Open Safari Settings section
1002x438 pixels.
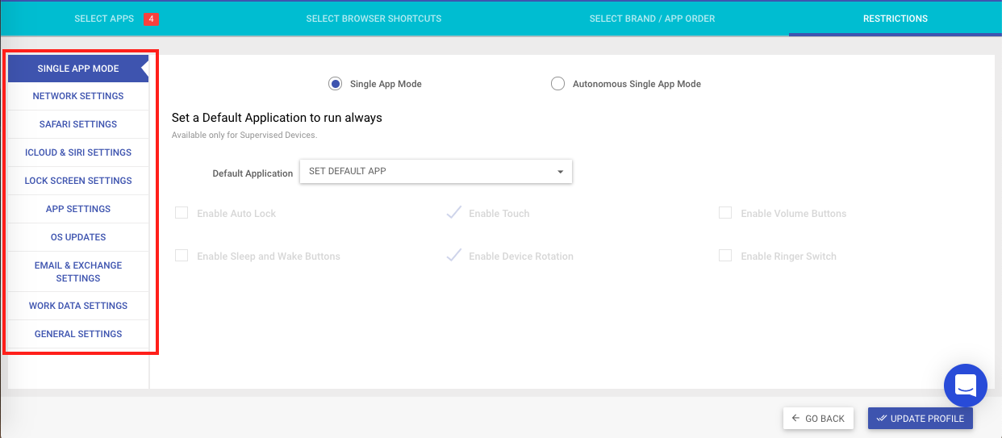tap(78, 124)
